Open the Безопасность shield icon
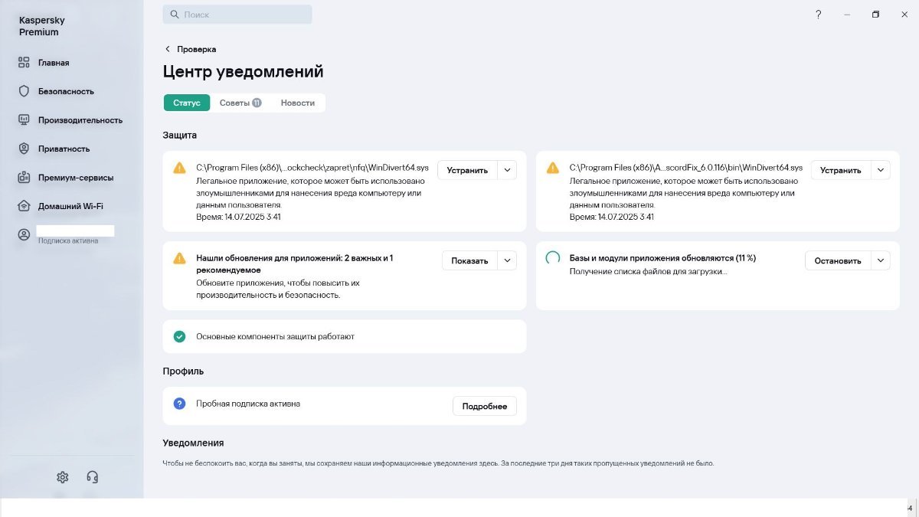919x517 pixels. point(24,91)
